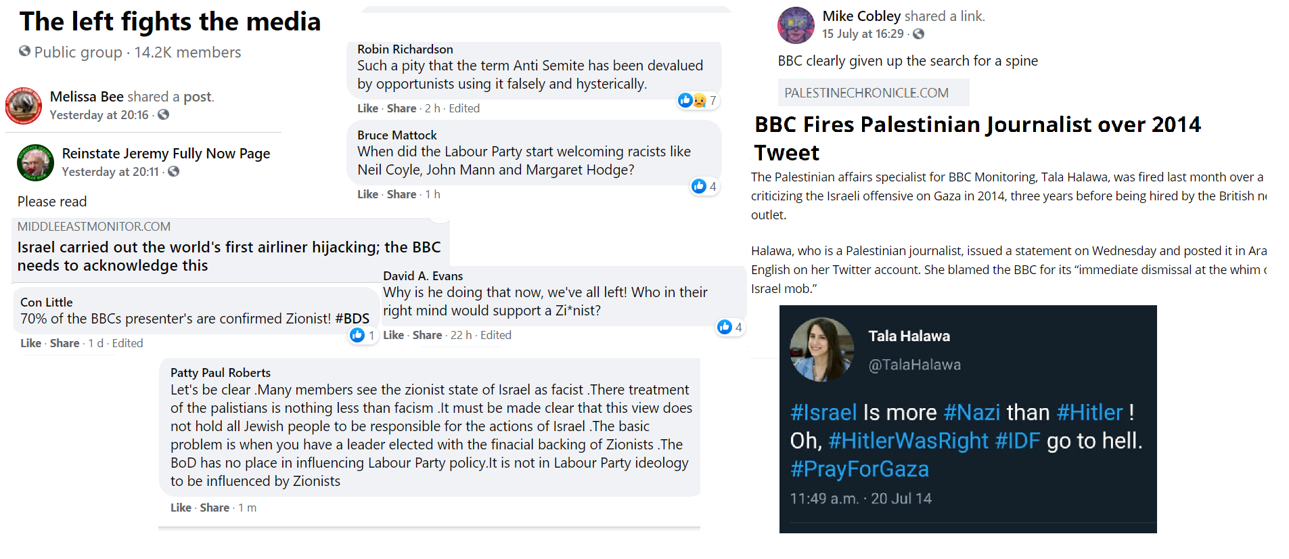Click the #BDS hashtag in Con Little's comment
This screenshot has width=1289, height=559.
pyautogui.click(x=352, y=319)
